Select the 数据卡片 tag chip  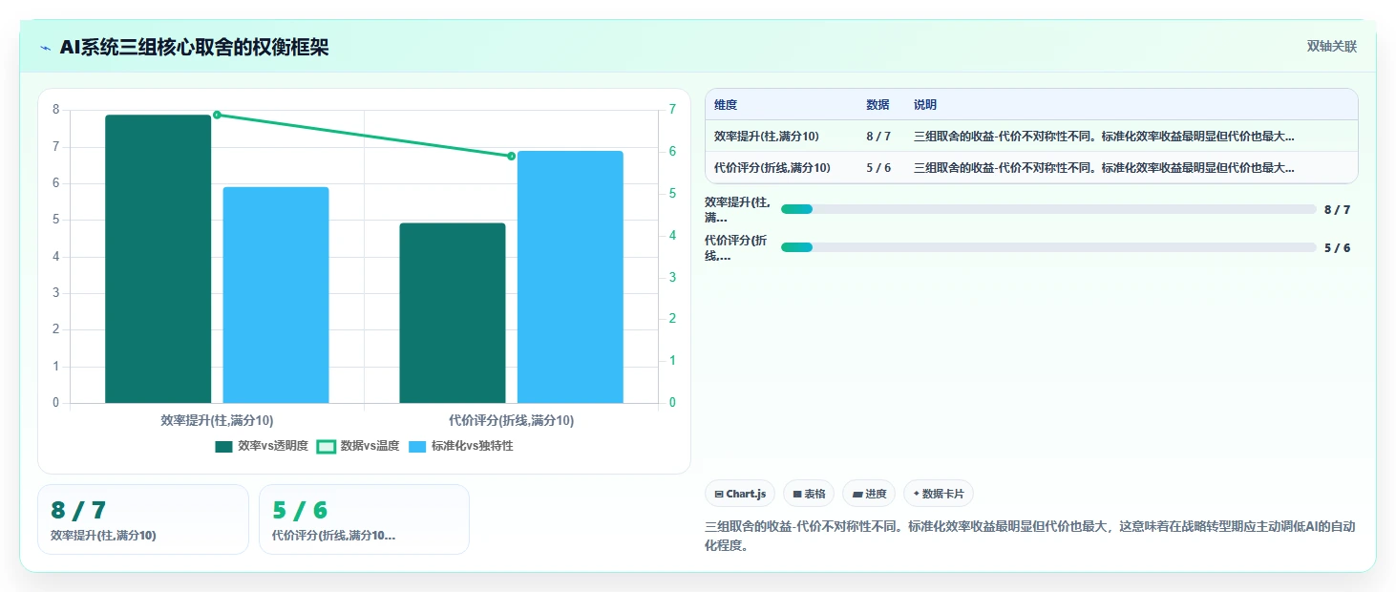click(x=939, y=494)
